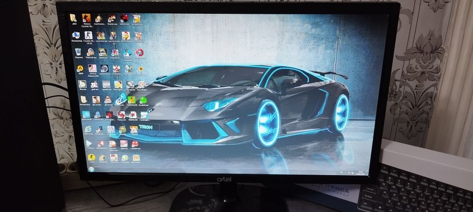Launch the orange Counter-Strike shortcut in top row
Viewport: 473px width, 212px height.
pyautogui.click(x=86, y=18)
